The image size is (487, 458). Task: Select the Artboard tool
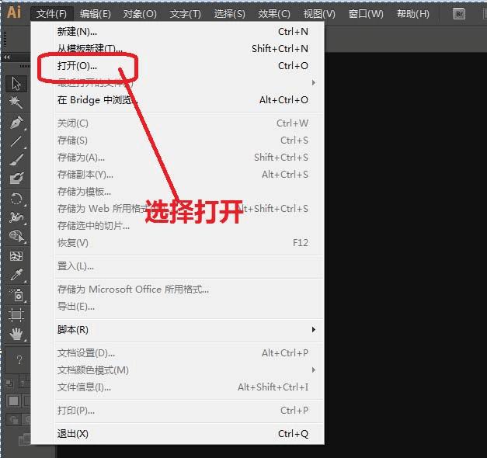point(16,315)
